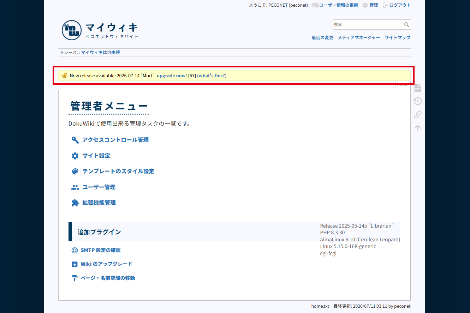Click the マイウィキ site title
470x313 pixels.
tap(112, 27)
